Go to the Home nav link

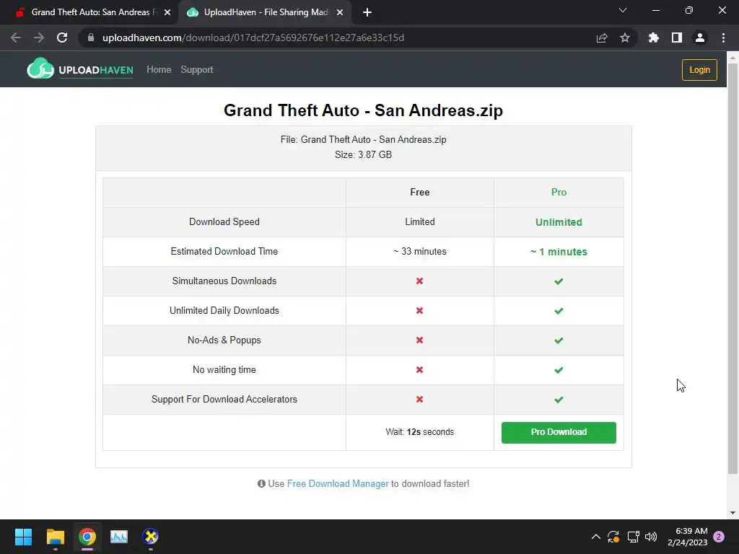(159, 70)
